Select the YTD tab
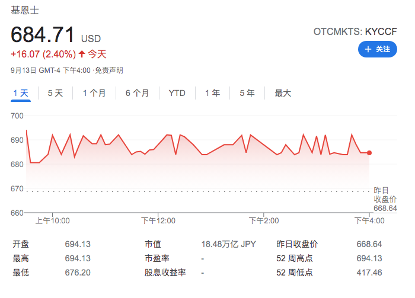The image size is (415, 298). [x=177, y=93]
